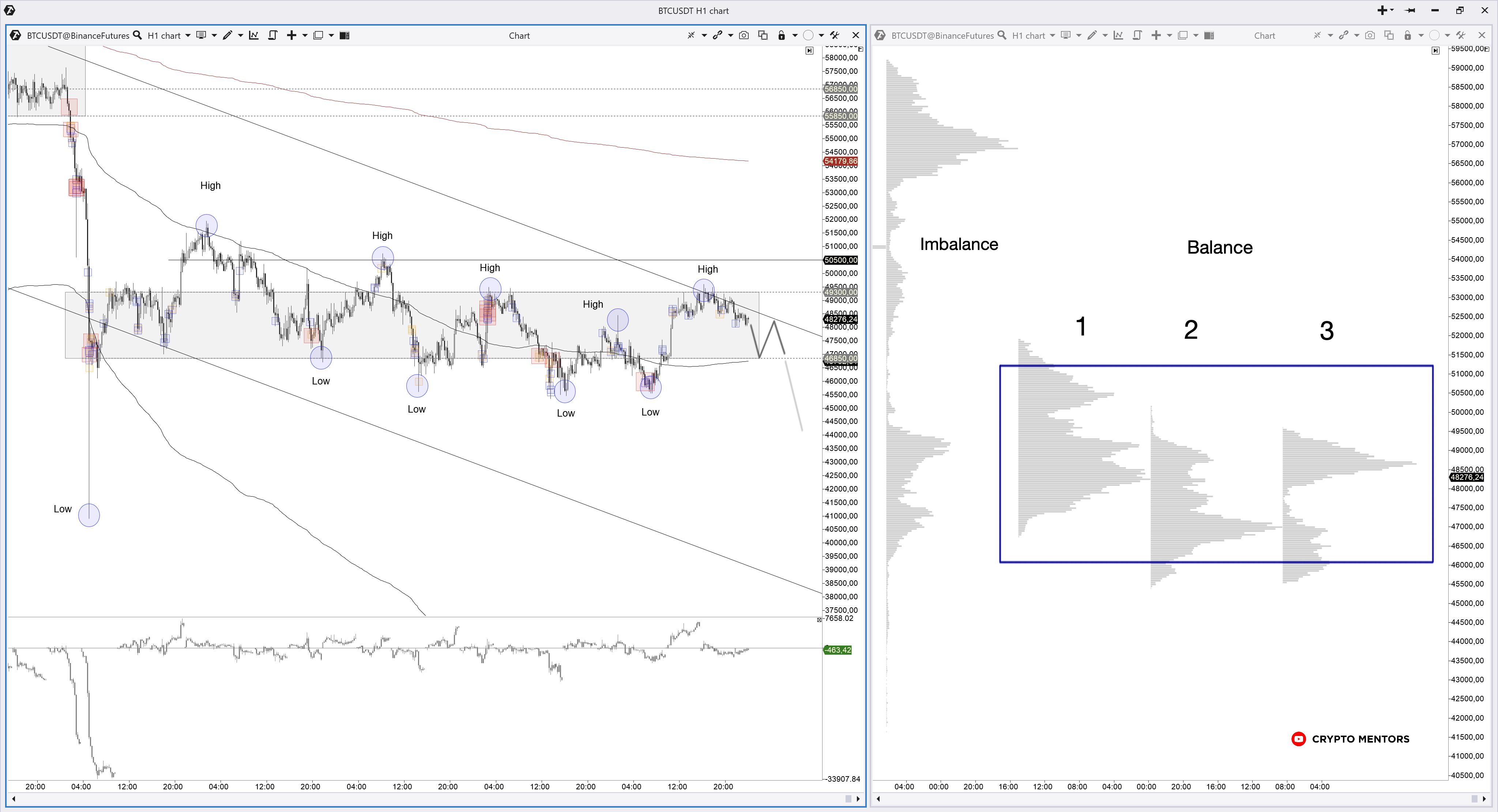Click the link chain icon on left chart
Screen dimensions: 1498x812
coord(718,35)
